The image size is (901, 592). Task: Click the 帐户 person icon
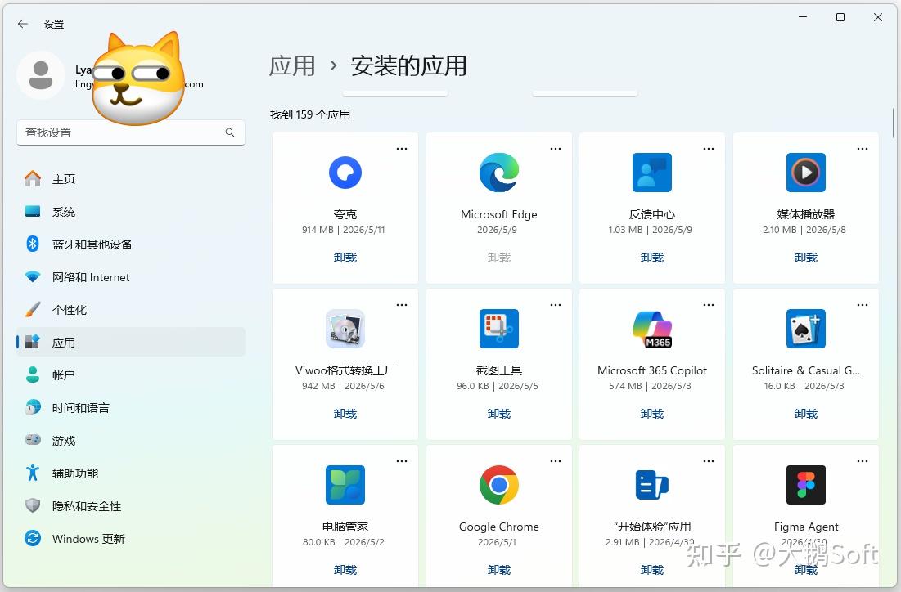(33, 375)
